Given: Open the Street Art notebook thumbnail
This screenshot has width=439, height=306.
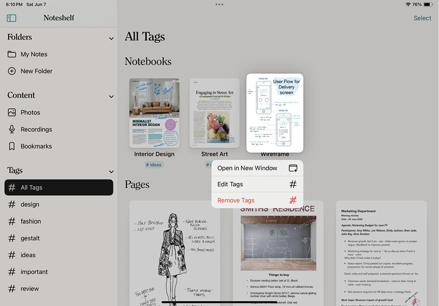Looking at the screenshot, I should click(x=214, y=113).
